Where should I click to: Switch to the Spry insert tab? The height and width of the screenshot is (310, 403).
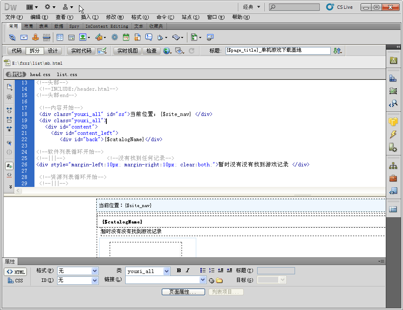(x=74, y=26)
